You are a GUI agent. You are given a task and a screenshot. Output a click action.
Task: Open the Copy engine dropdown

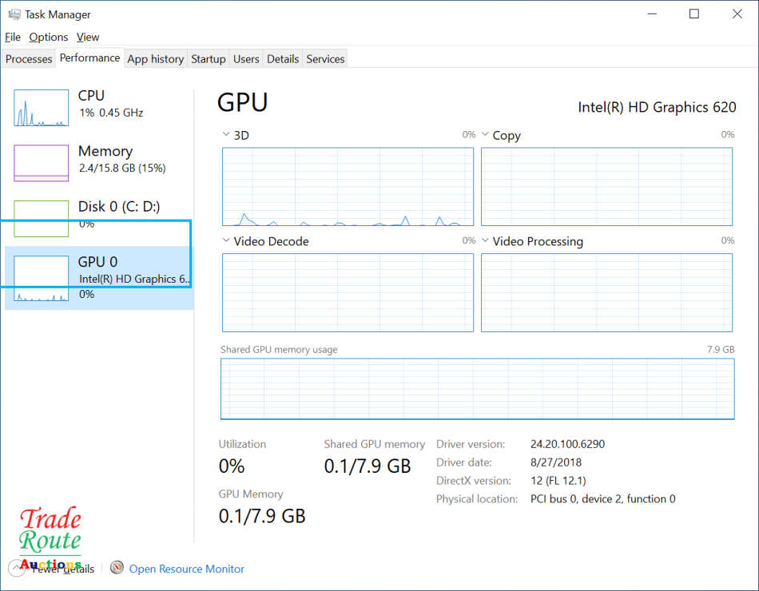coord(486,135)
